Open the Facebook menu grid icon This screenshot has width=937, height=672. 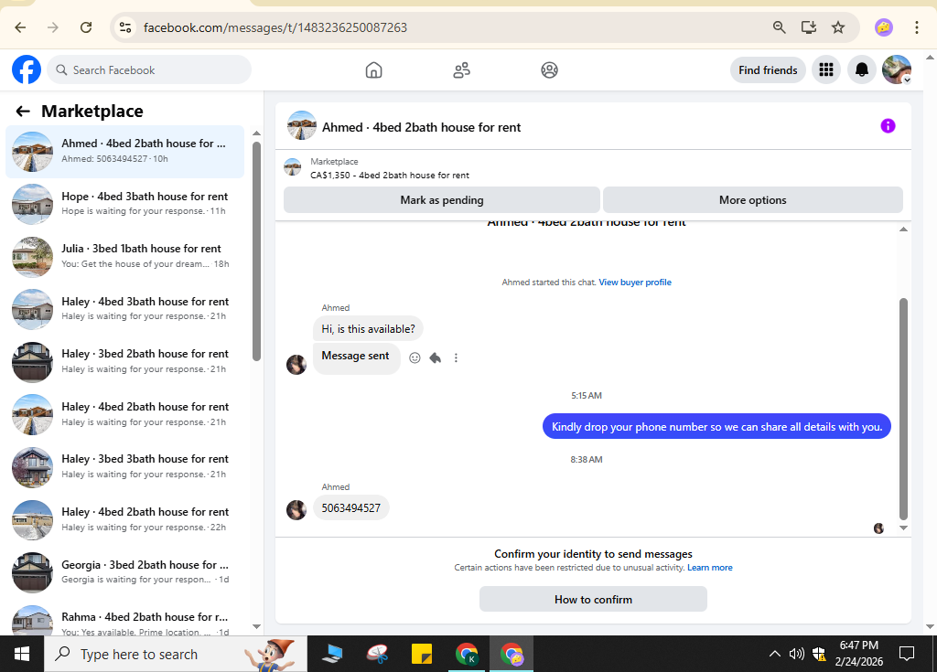pos(826,69)
